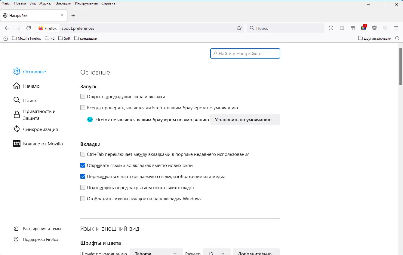This screenshot has height=255, width=403.
Task: Open the 'Другие закладки' bookmarks folder
Action: tap(375, 38)
